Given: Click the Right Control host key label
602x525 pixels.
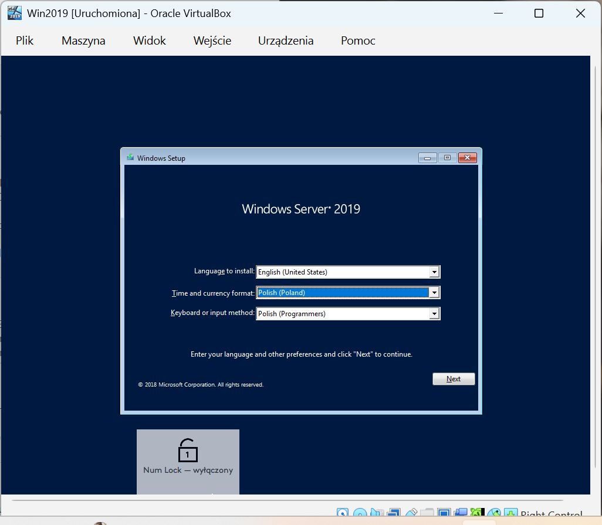Looking at the screenshot, I should pos(551,516).
